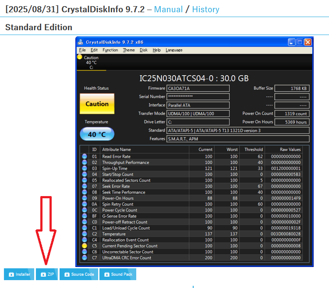Screen dimensions: 329x288
Task: Click the Standard ATA/ATAPI-5 field
Action: pyautogui.click(x=238, y=130)
